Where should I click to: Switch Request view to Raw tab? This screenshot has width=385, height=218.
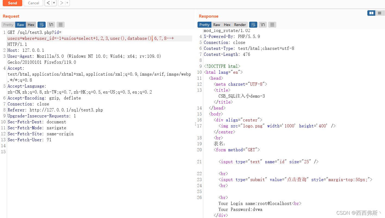pyautogui.click(x=21, y=25)
